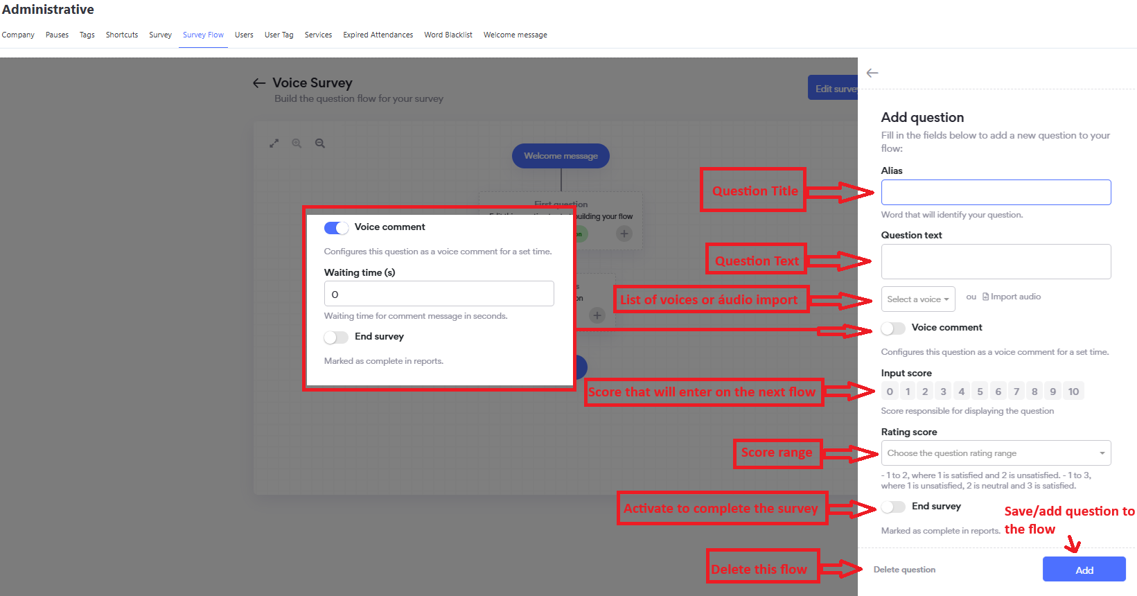Screen dimensions: 1137x596
Task: Select input score 5
Action: pos(980,392)
